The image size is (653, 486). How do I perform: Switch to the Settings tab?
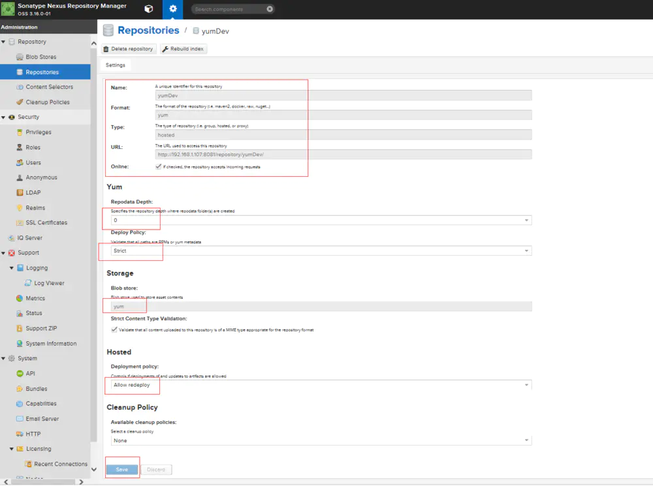click(116, 65)
